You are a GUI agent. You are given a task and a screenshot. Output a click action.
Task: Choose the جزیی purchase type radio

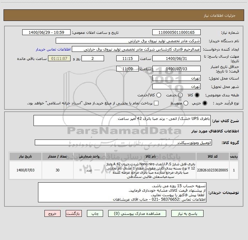205,103
